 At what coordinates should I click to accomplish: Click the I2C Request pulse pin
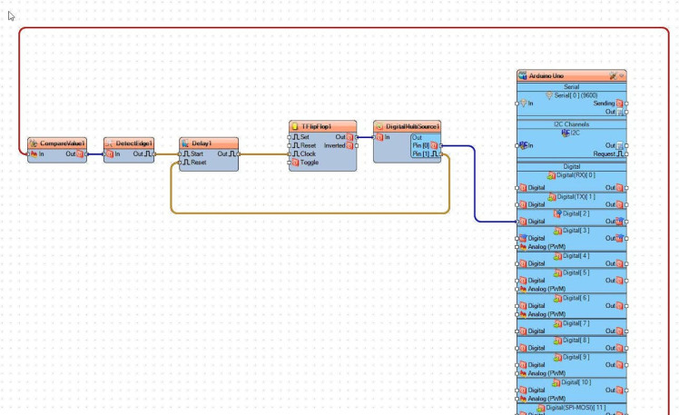(620, 153)
